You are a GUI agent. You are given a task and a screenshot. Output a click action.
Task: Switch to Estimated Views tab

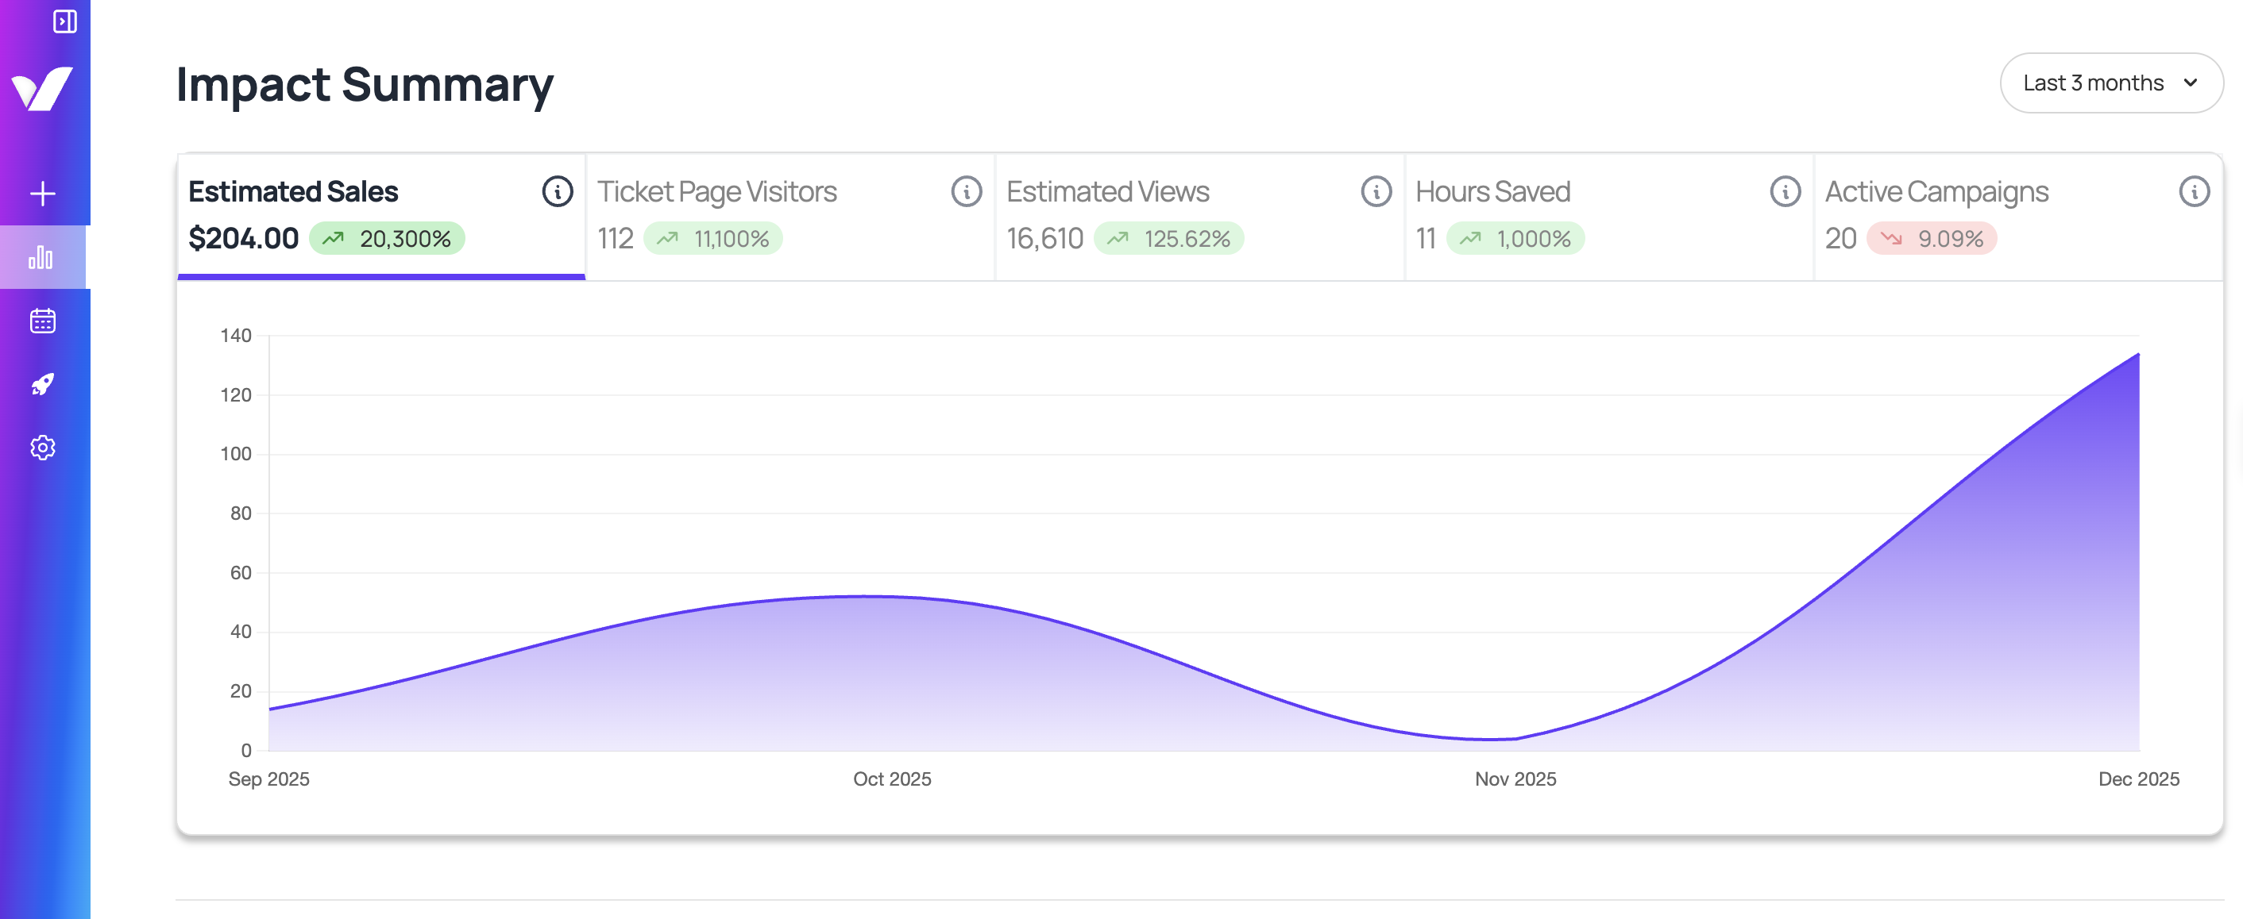(1107, 191)
